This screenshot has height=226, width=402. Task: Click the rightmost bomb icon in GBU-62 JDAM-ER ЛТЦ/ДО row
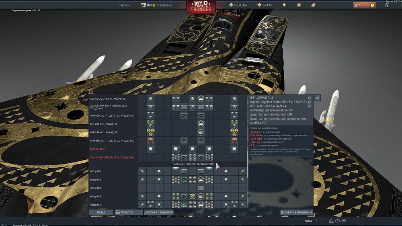[x=234, y=107]
